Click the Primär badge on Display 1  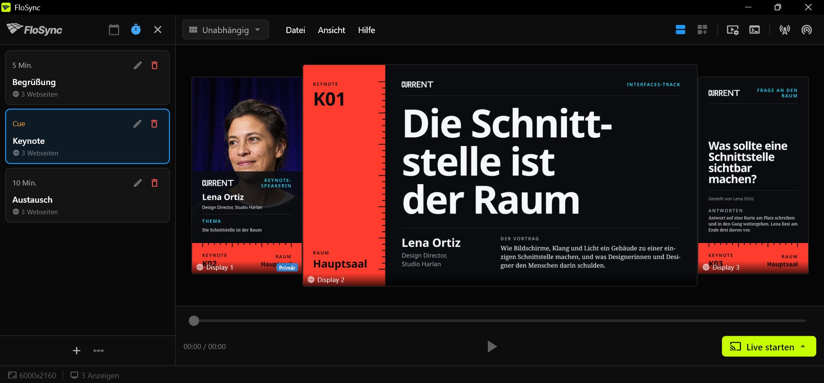coord(287,267)
